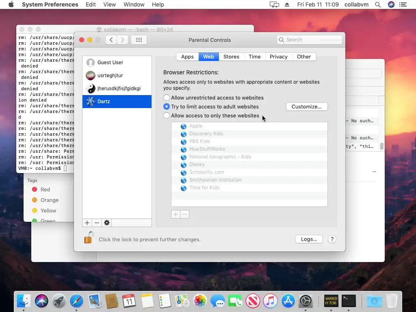Switch to the Privacy tab

[279, 57]
